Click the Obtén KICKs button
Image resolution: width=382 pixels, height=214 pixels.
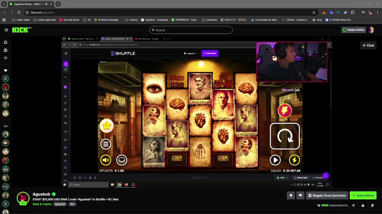tap(354, 30)
